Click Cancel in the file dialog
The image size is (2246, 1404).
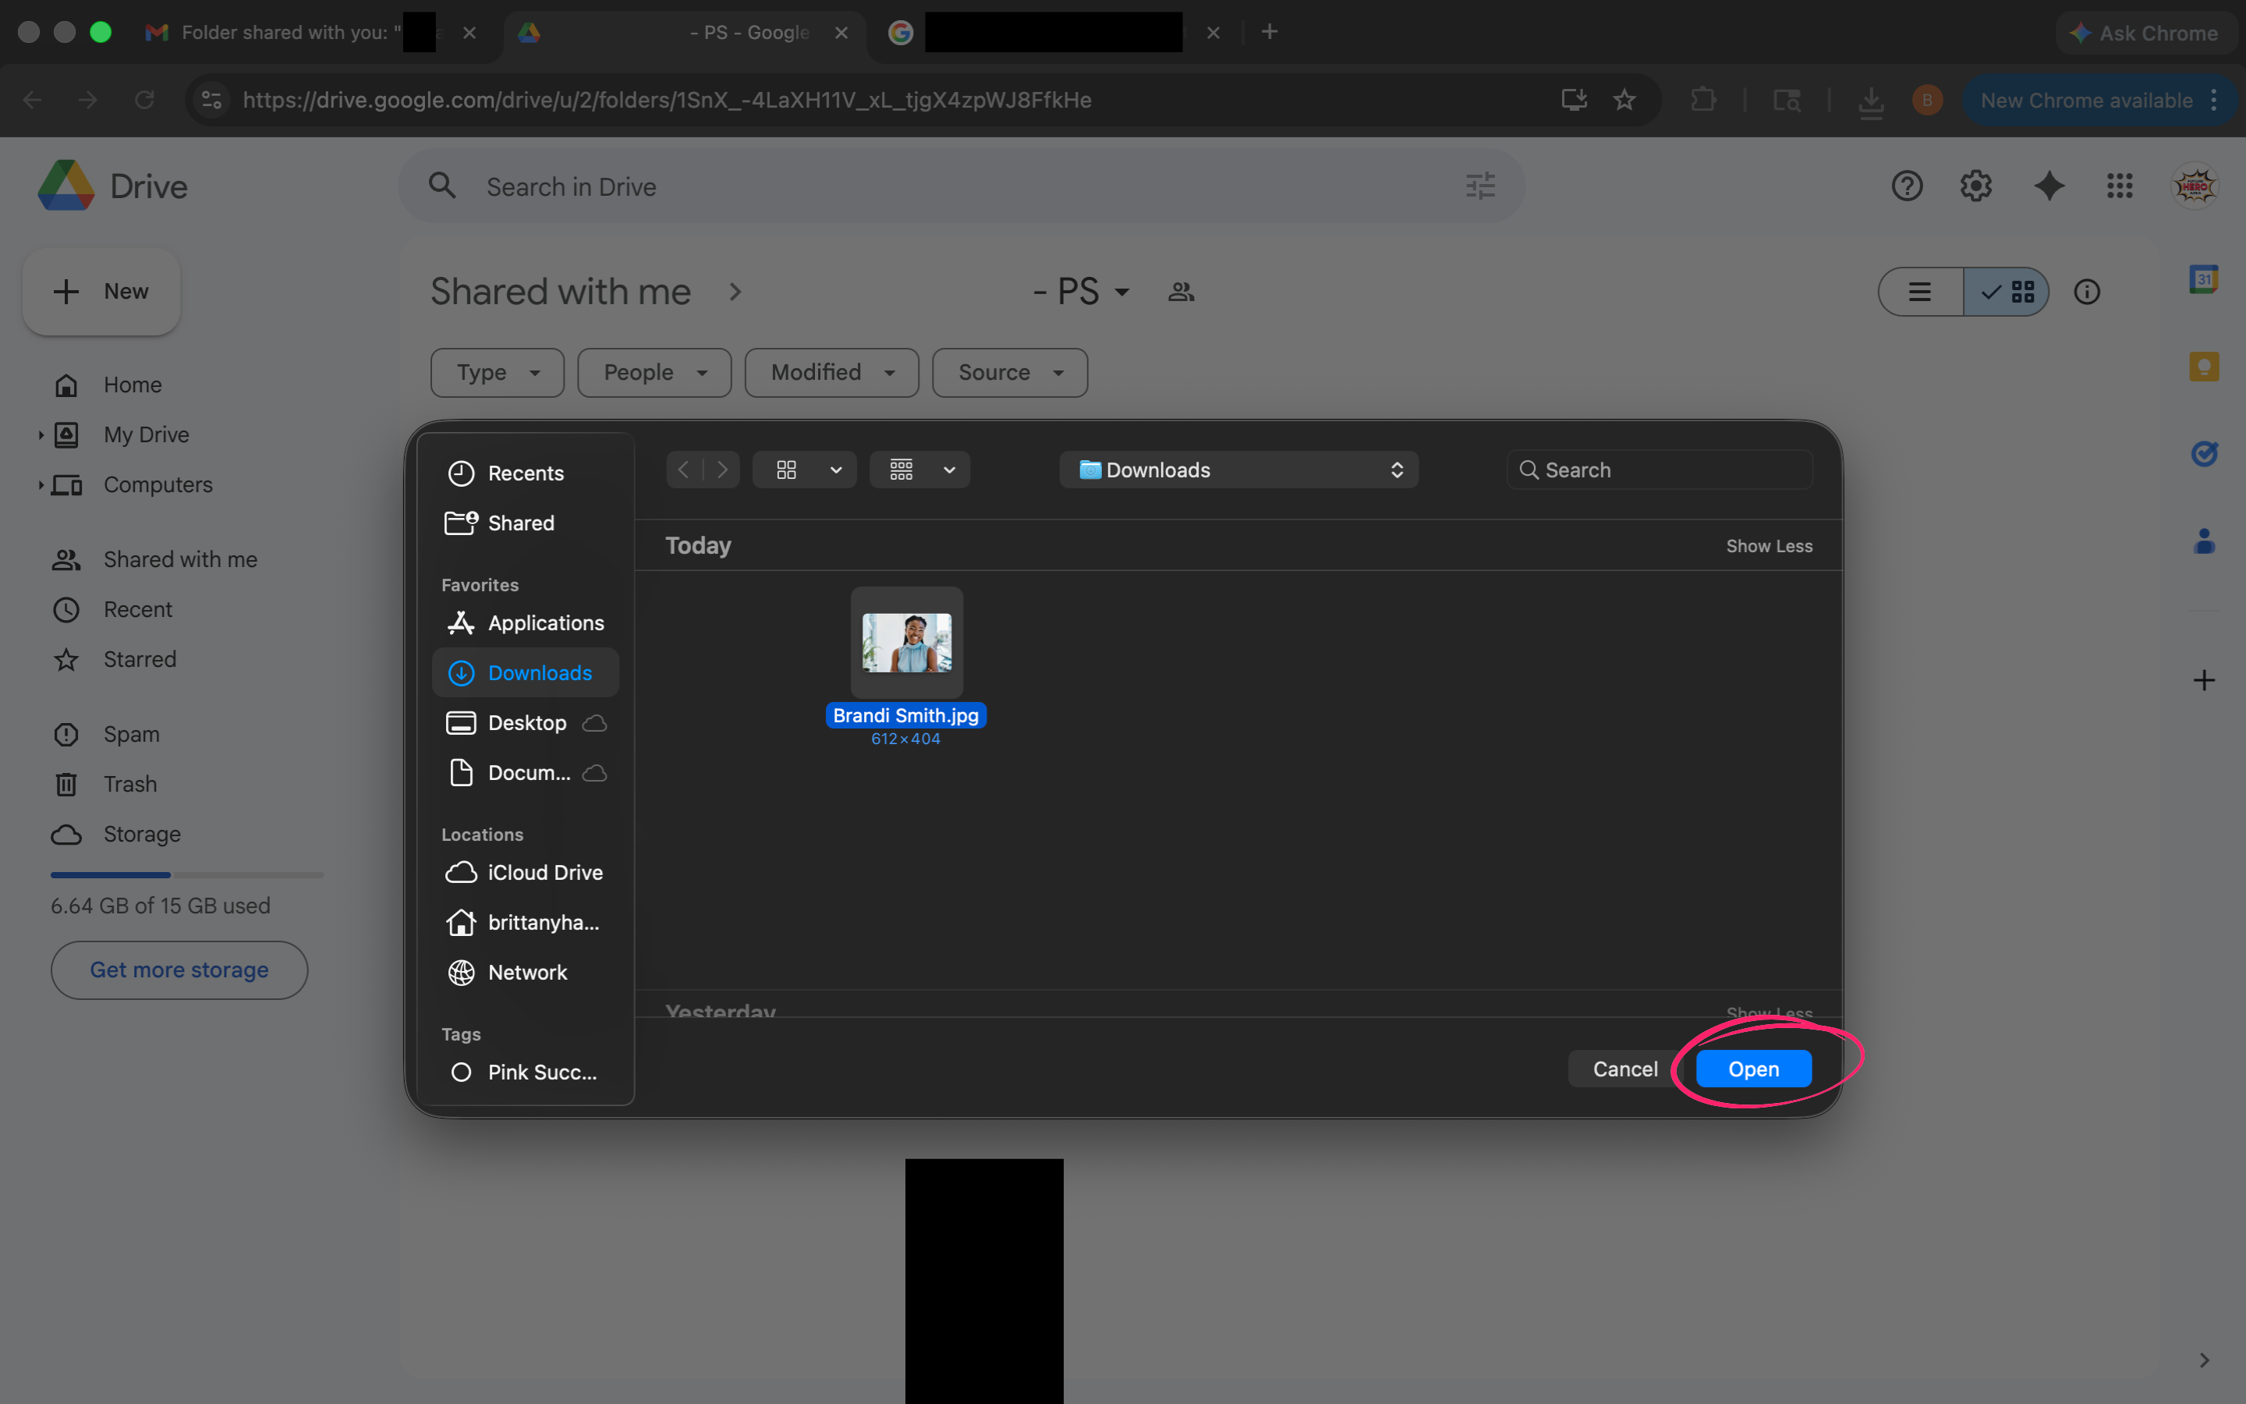point(1624,1069)
